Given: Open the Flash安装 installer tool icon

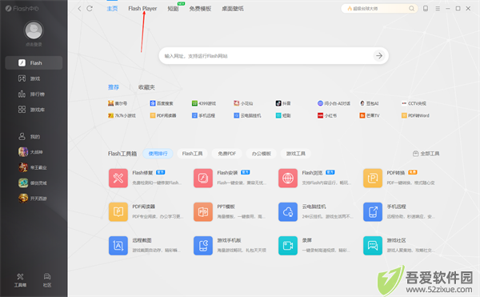Looking at the screenshot, I should (203, 178).
